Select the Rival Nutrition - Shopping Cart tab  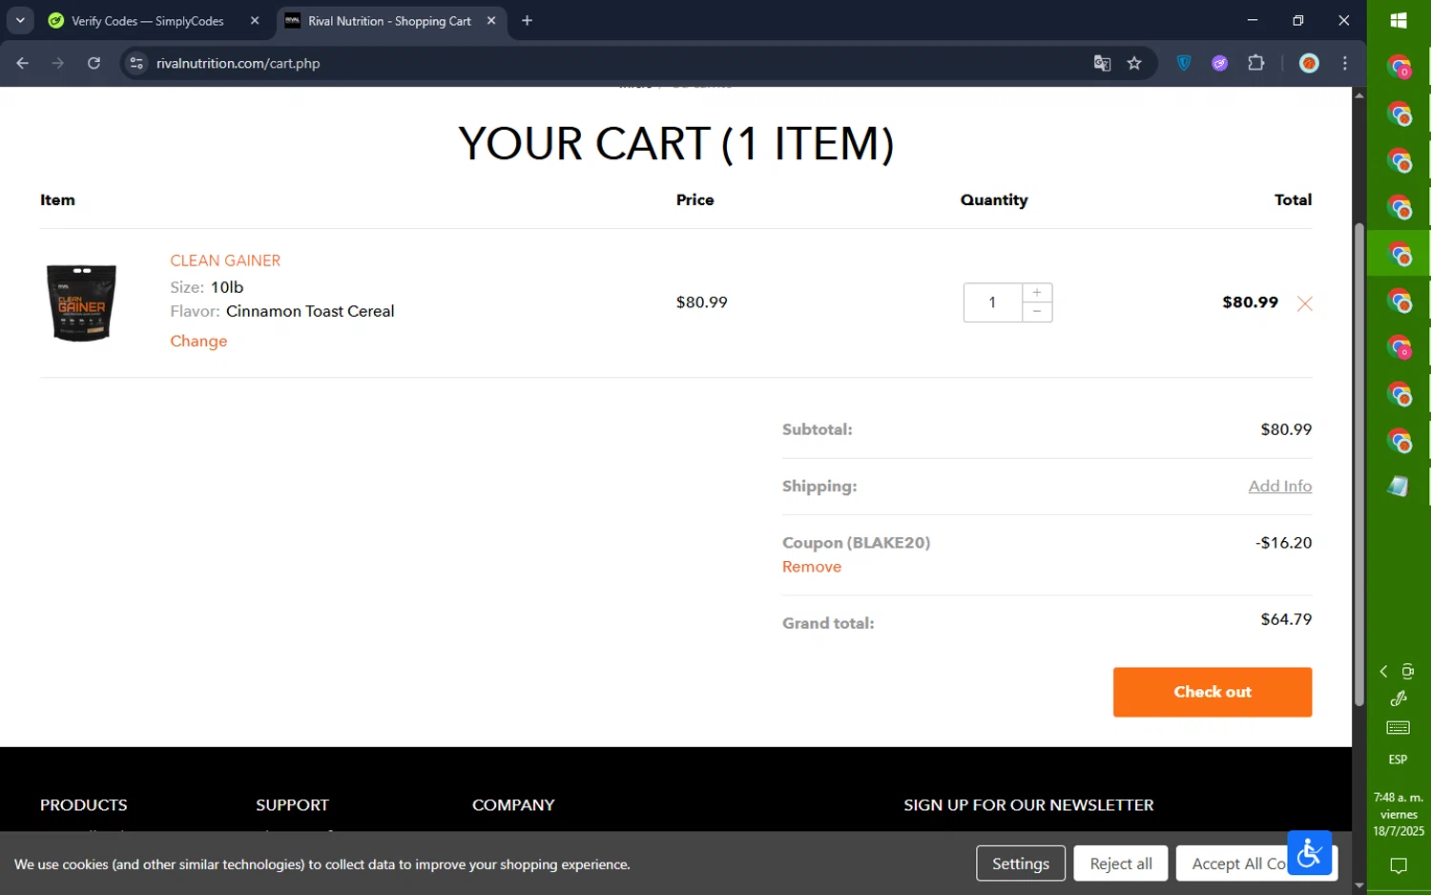pyautogui.click(x=389, y=21)
